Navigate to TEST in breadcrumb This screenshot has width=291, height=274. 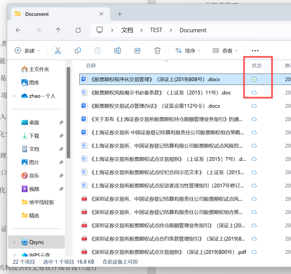(x=156, y=30)
